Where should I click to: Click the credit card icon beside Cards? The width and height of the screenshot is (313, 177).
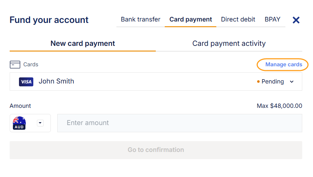[x=15, y=64]
